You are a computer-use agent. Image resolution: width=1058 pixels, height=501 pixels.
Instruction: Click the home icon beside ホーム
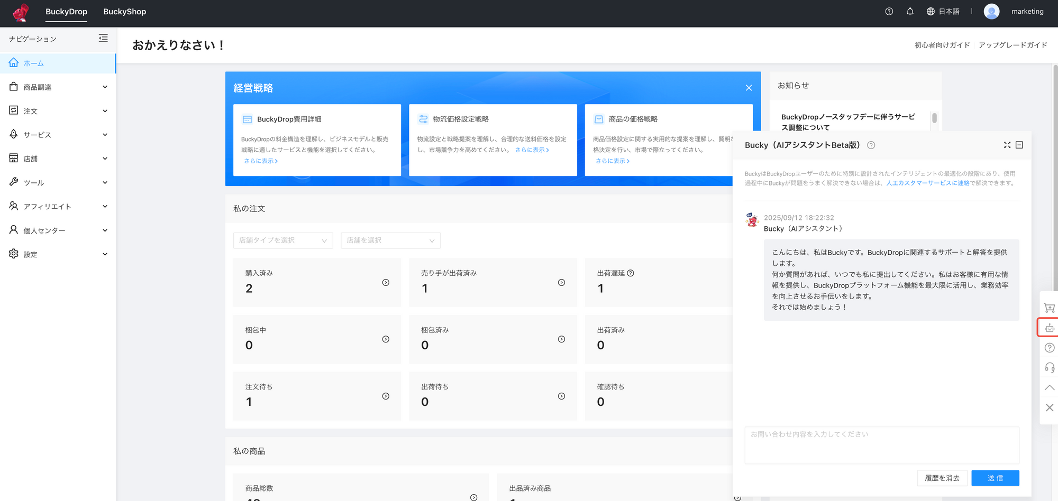pos(14,63)
